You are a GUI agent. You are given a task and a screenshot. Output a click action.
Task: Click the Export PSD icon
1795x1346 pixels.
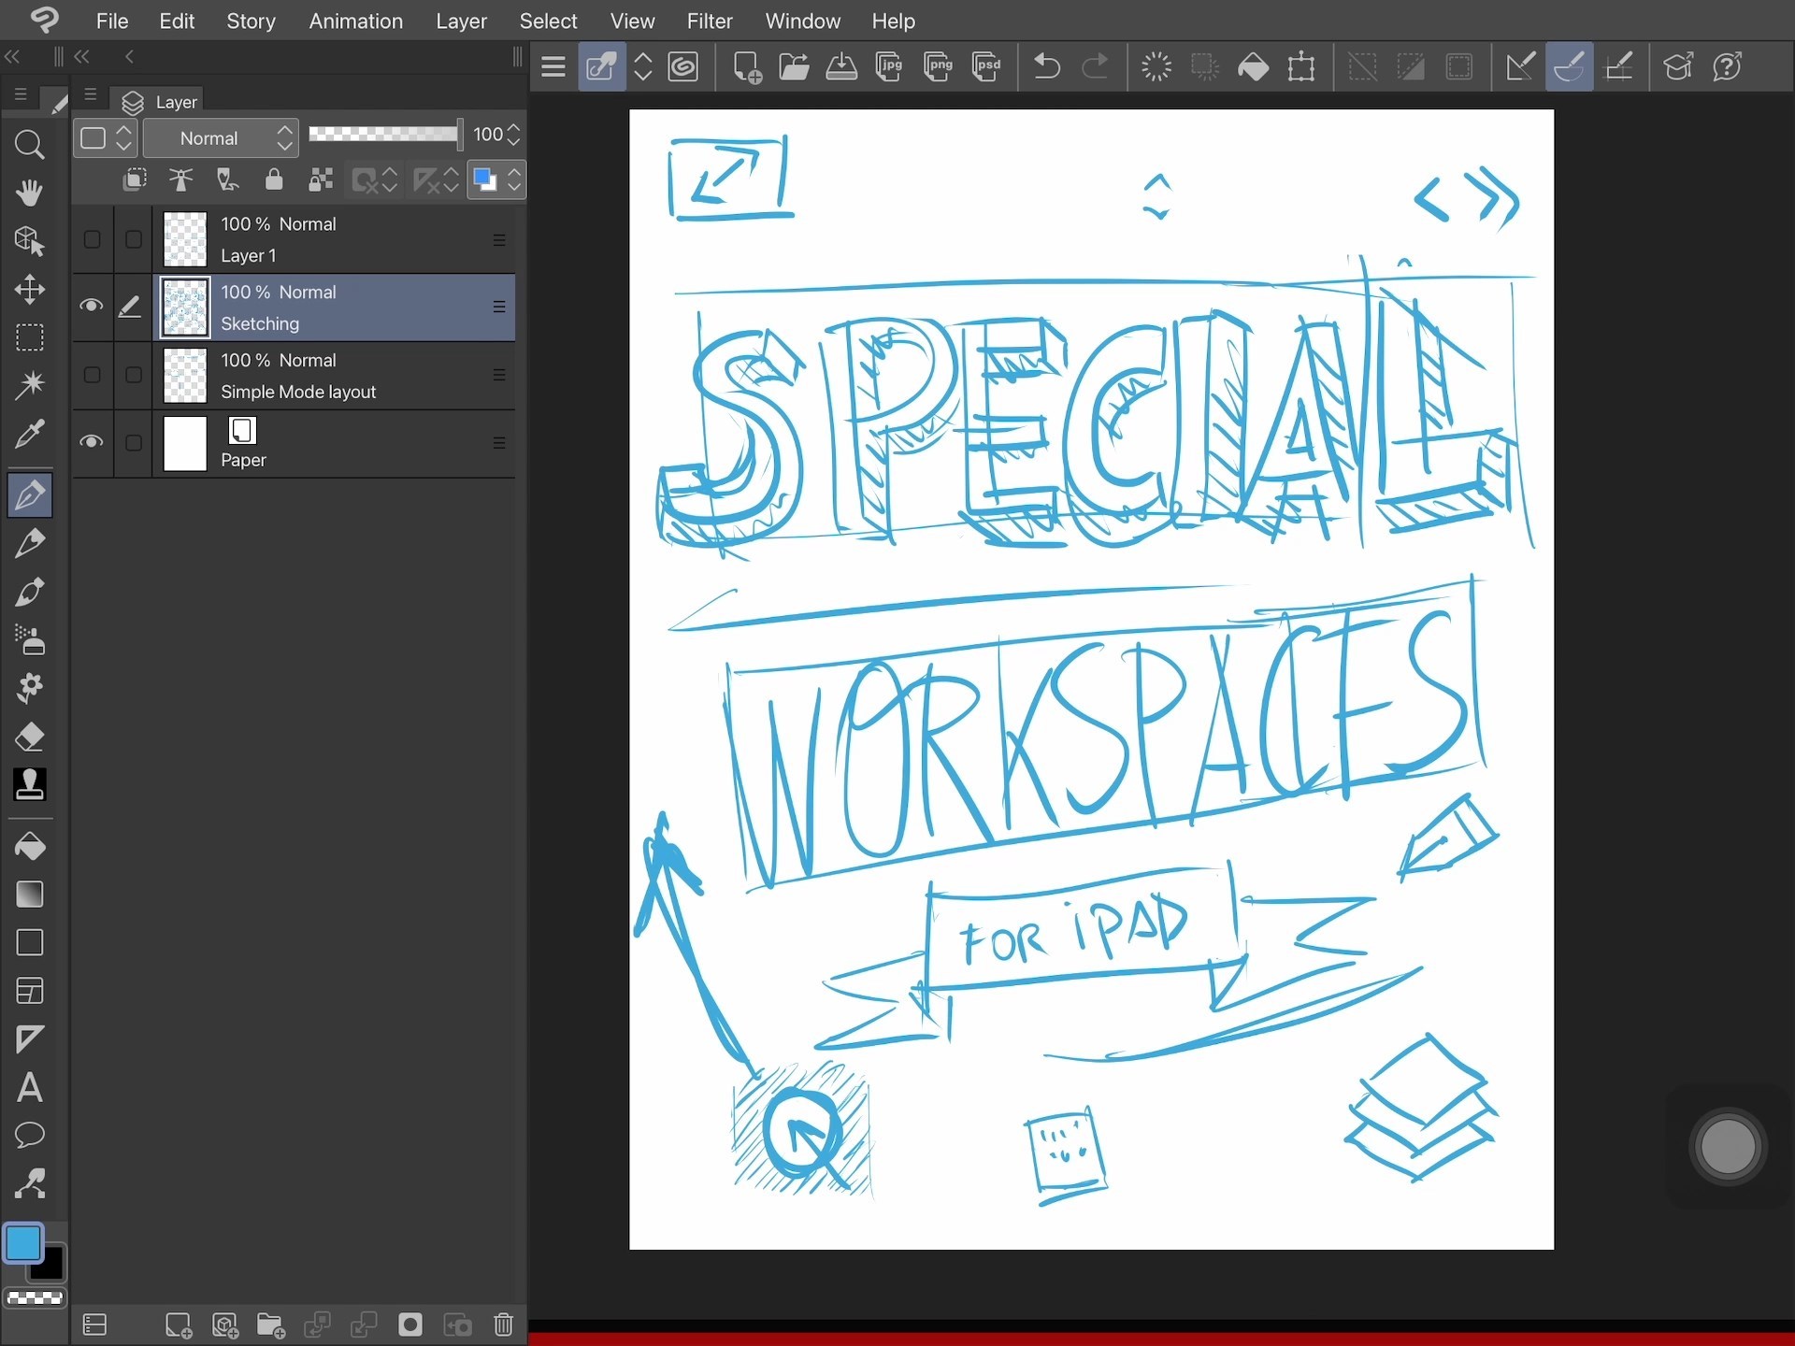click(x=986, y=66)
